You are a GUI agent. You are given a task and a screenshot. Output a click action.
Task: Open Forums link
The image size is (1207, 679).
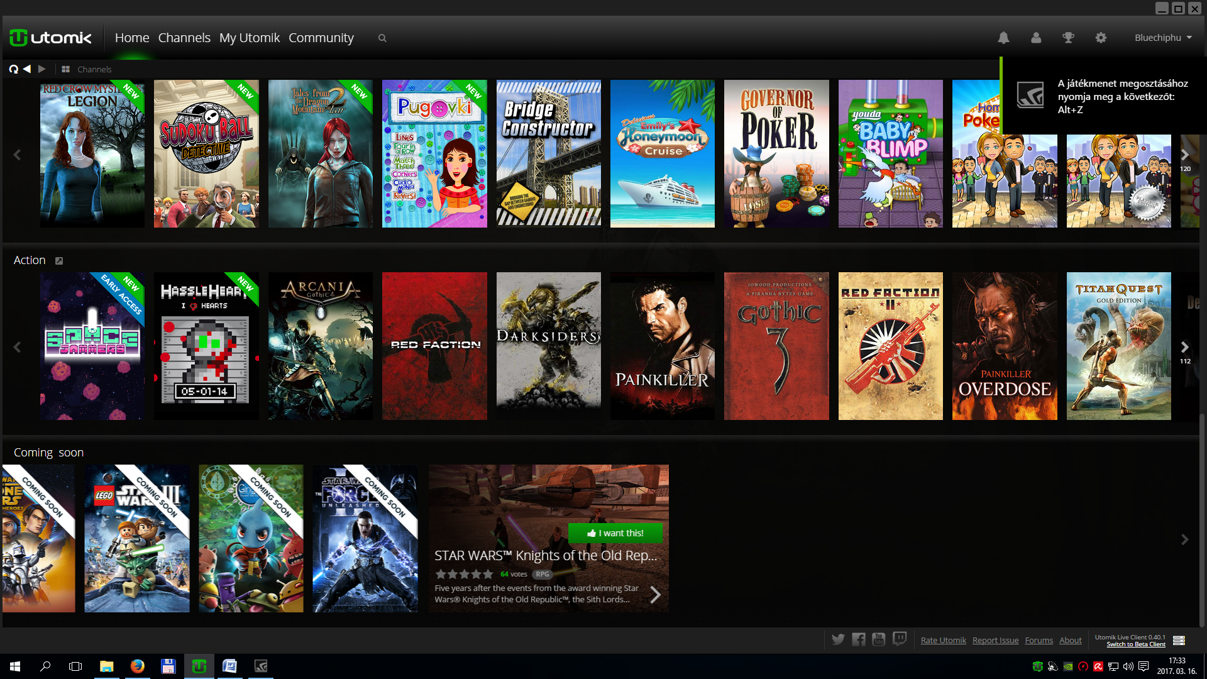click(1039, 640)
